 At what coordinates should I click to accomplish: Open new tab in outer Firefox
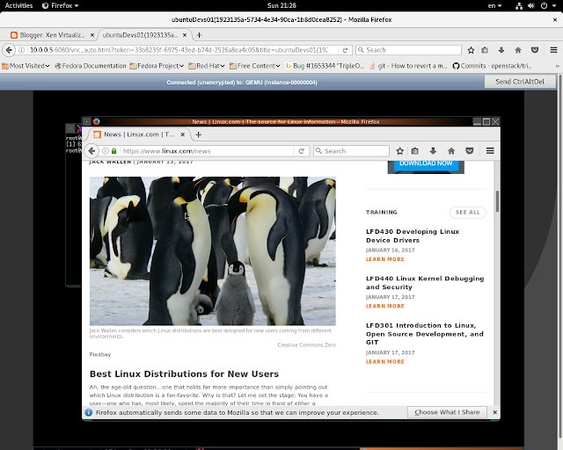click(199, 35)
